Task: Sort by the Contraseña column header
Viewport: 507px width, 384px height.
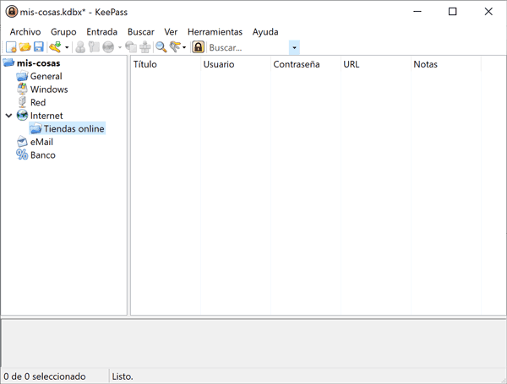Action: 306,64
